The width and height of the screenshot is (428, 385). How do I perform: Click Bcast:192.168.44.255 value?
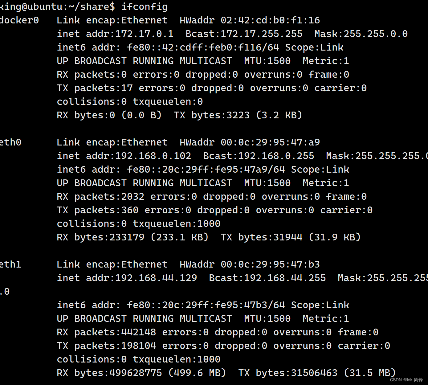click(x=267, y=278)
